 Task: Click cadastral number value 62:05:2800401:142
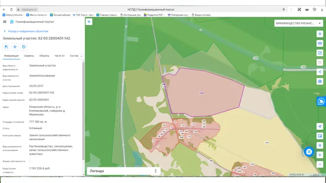(42, 93)
